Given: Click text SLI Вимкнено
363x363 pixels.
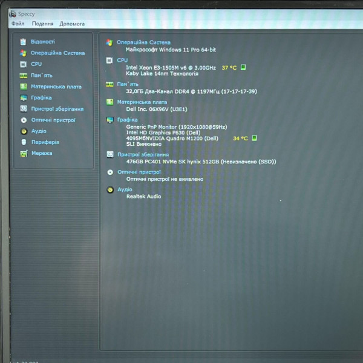Looking at the screenshot, I should click(x=144, y=144).
